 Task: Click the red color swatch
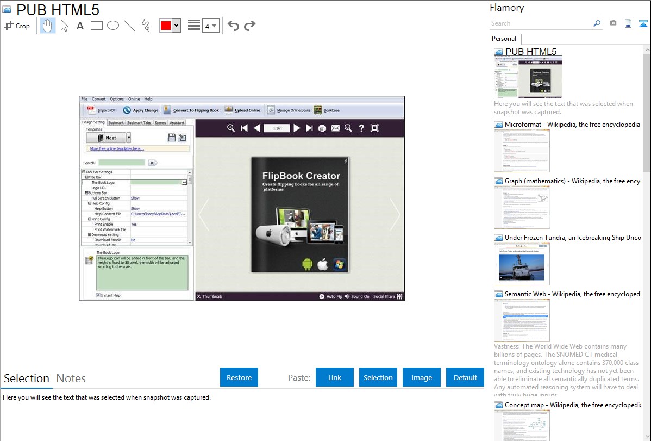[x=166, y=26]
